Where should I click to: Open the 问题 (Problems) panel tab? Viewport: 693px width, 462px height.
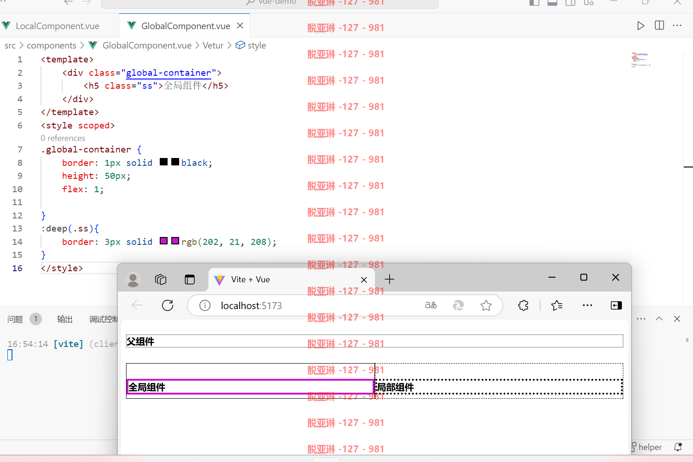click(x=15, y=319)
